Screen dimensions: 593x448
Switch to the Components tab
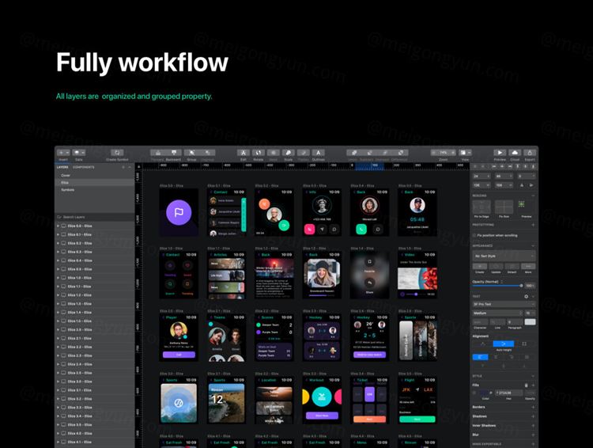(84, 167)
